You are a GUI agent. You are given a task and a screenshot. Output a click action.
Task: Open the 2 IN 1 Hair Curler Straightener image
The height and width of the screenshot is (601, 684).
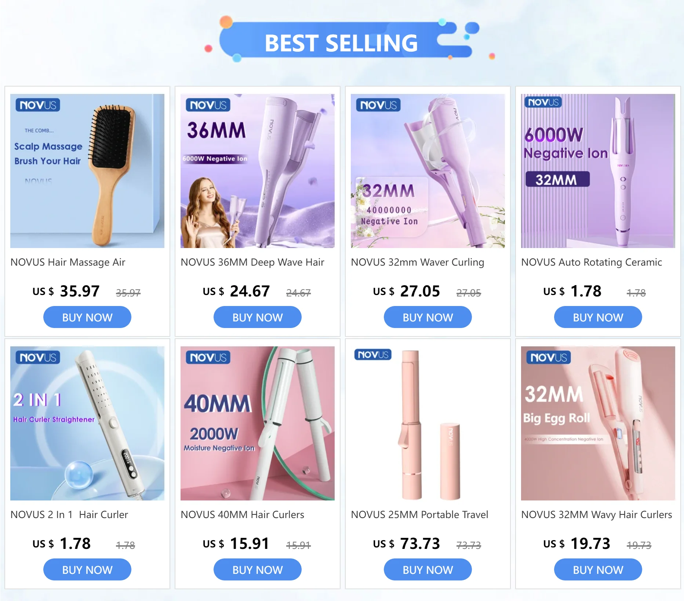click(87, 423)
